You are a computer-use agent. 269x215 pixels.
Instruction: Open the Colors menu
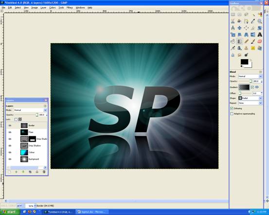pos(53,8)
